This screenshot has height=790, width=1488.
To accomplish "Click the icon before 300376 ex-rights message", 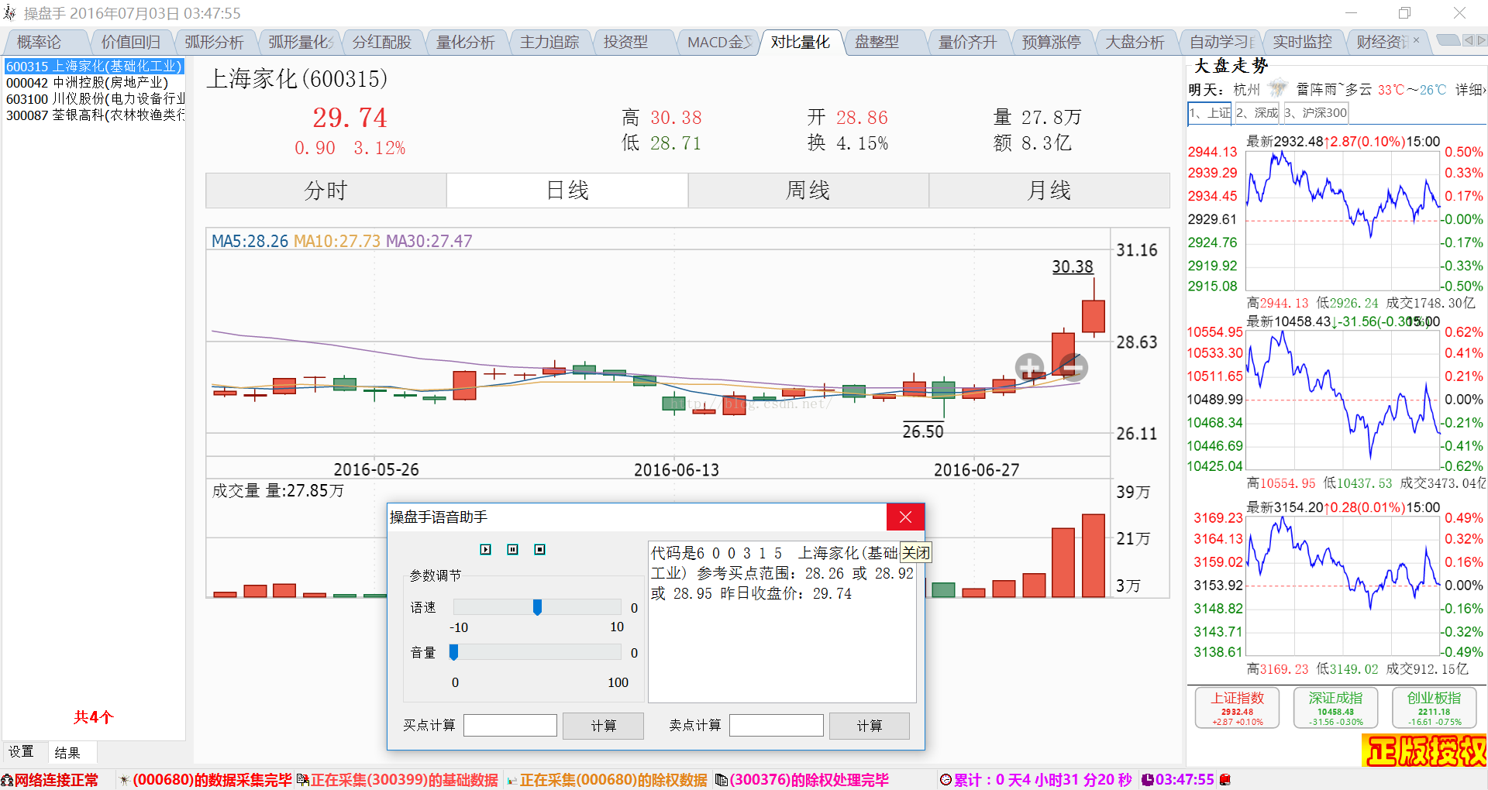I will [x=721, y=780].
